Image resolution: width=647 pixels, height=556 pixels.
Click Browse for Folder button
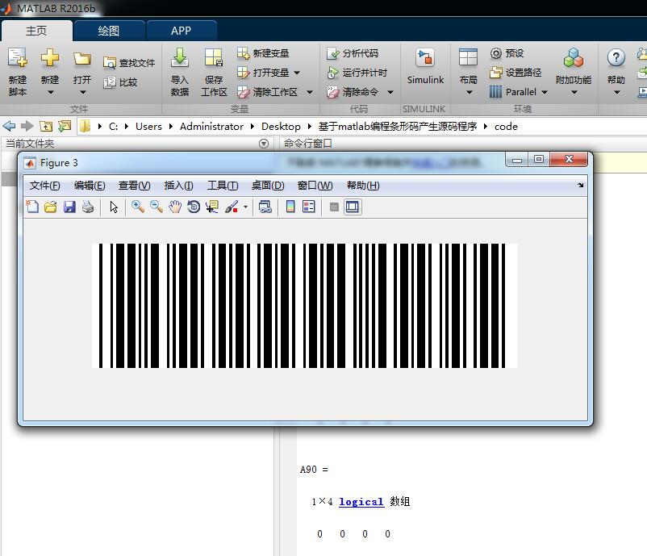pyautogui.click(x=65, y=126)
